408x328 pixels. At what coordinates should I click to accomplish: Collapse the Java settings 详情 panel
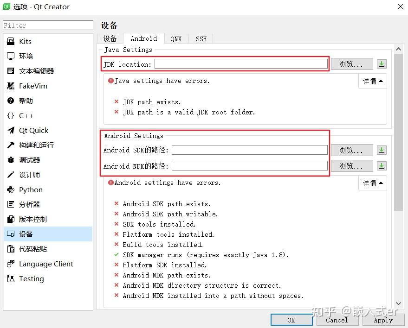pyautogui.click(x=372, y=81)
